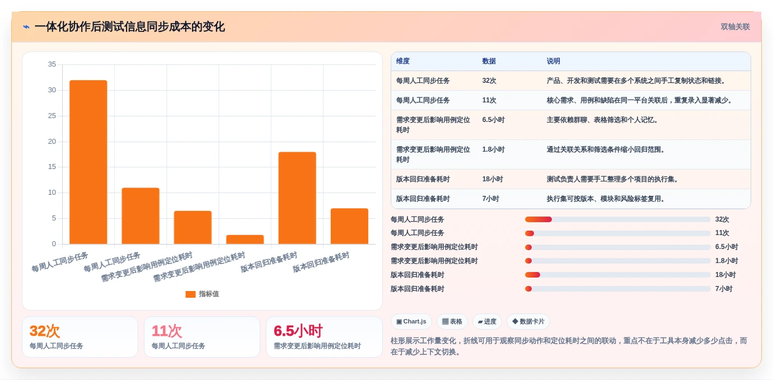
Task: Click the description 测试负责人需要手工整理多个项目的执行集。
Action: point(614,179)
